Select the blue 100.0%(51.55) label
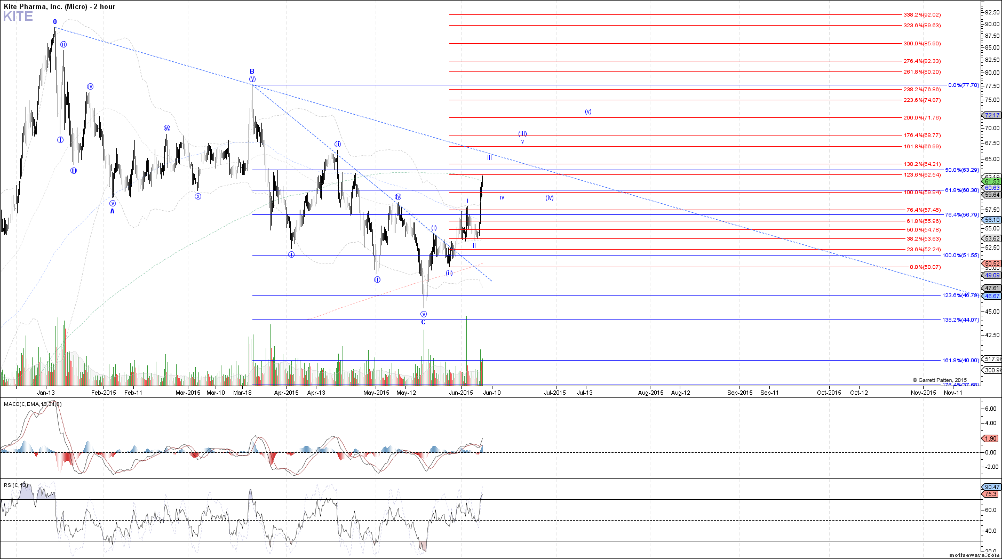Image resolution: width=1002 pixels, height=559 pixels. [961, 255]
